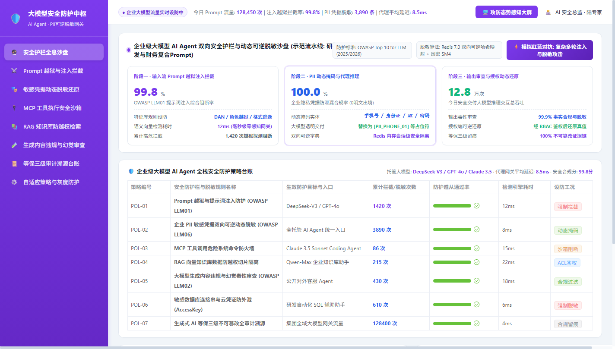Click the 生成内容违规与幻觉审查 pencil icon
The height and width of the screenshot is (349, 615).
coord(14,145)
